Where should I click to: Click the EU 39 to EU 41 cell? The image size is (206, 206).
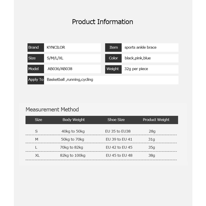(119, 140)
